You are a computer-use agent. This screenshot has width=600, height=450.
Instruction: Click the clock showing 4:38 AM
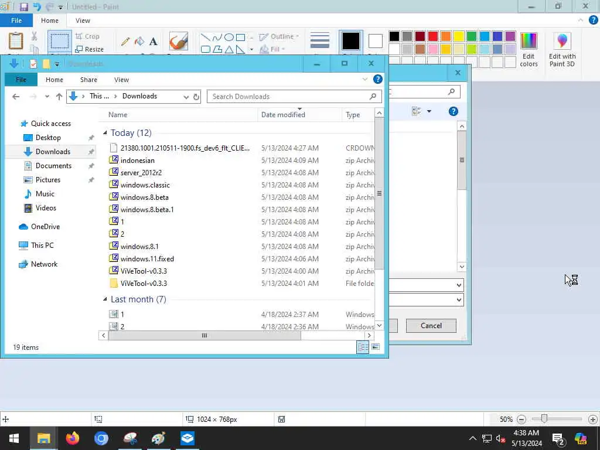[x=527, y=433]
